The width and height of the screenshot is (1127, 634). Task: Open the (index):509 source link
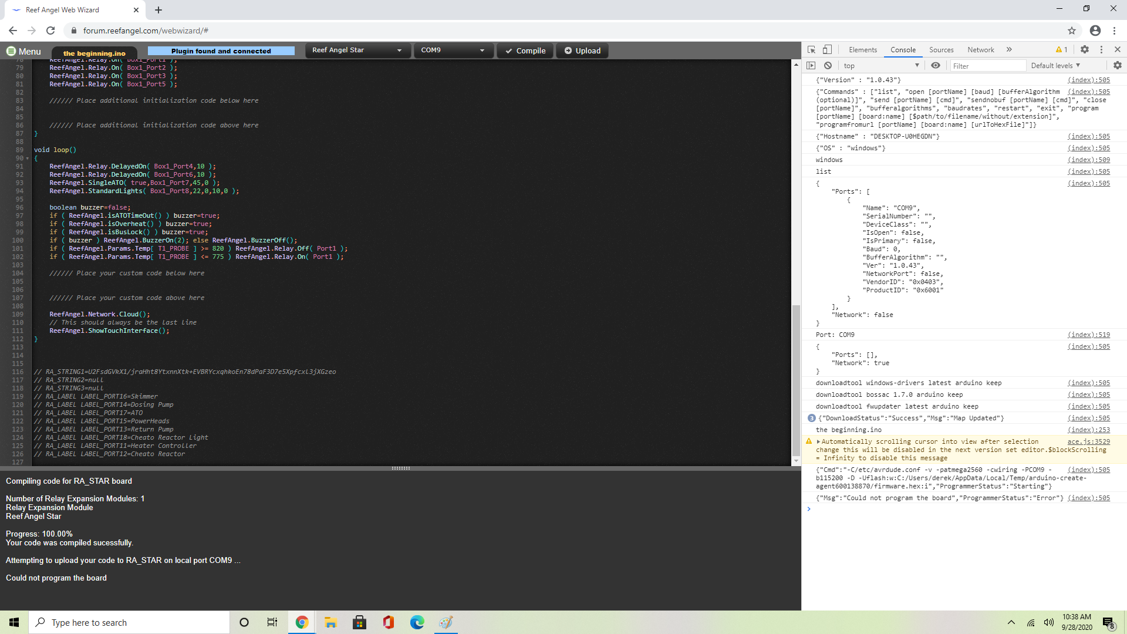pos(1089,160)
